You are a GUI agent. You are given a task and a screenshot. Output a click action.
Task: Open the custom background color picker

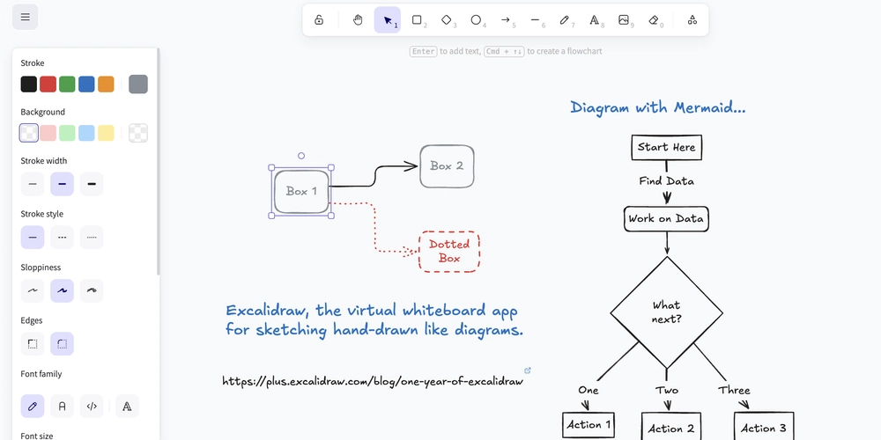coord(138,133)
